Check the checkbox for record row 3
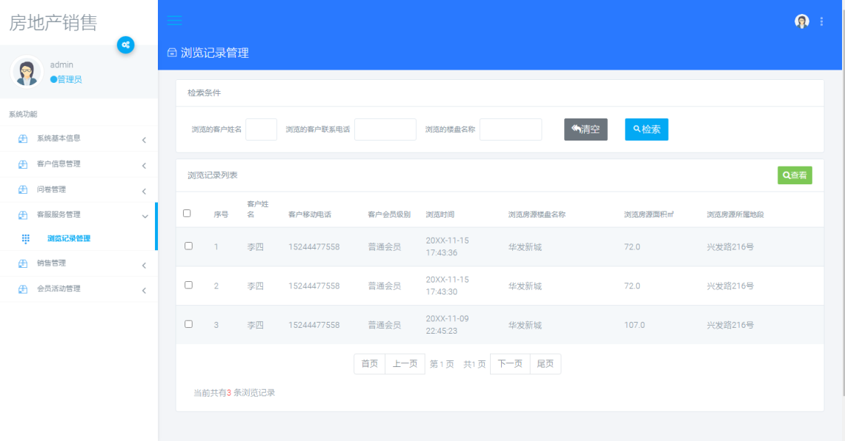The image size is (845, 441). pyautogui.click(x=188, y=324)
